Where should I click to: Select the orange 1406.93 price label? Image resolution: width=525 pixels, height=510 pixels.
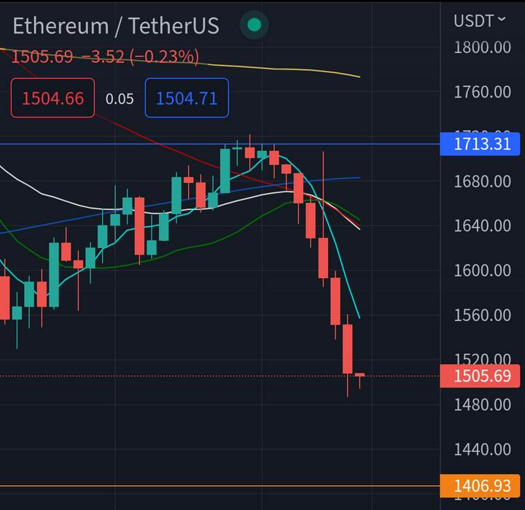482,485
